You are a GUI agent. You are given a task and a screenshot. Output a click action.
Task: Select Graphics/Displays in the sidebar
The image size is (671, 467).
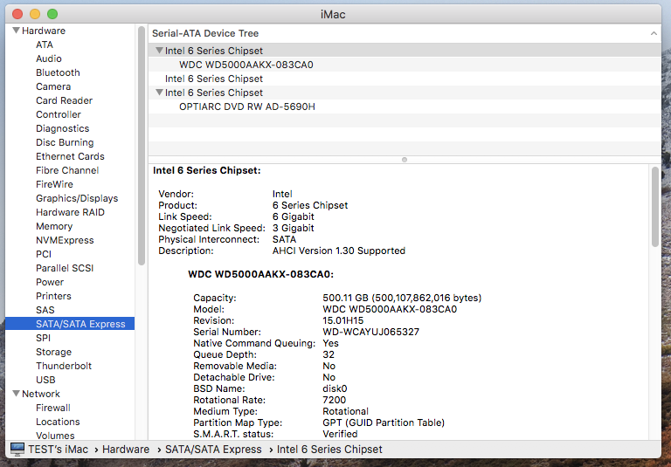pos(77,198)
